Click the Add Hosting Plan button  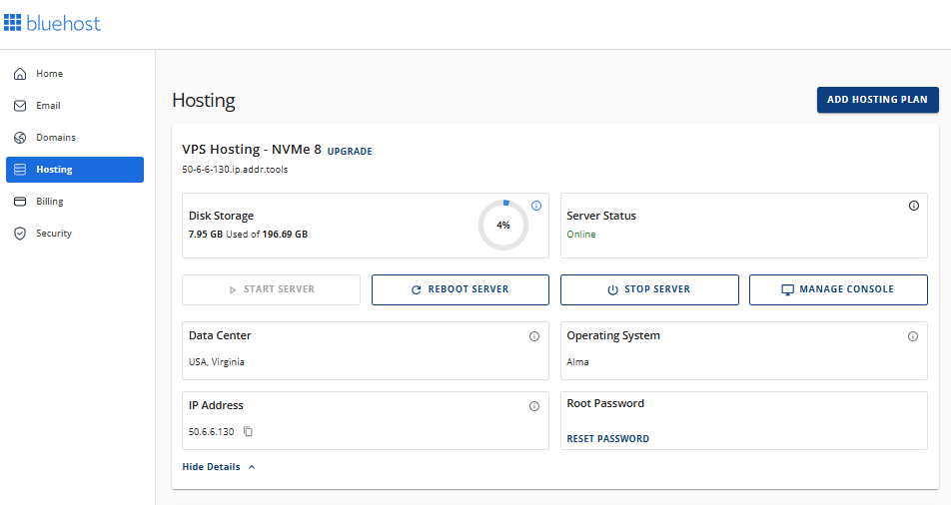click(x=878, y=100)
